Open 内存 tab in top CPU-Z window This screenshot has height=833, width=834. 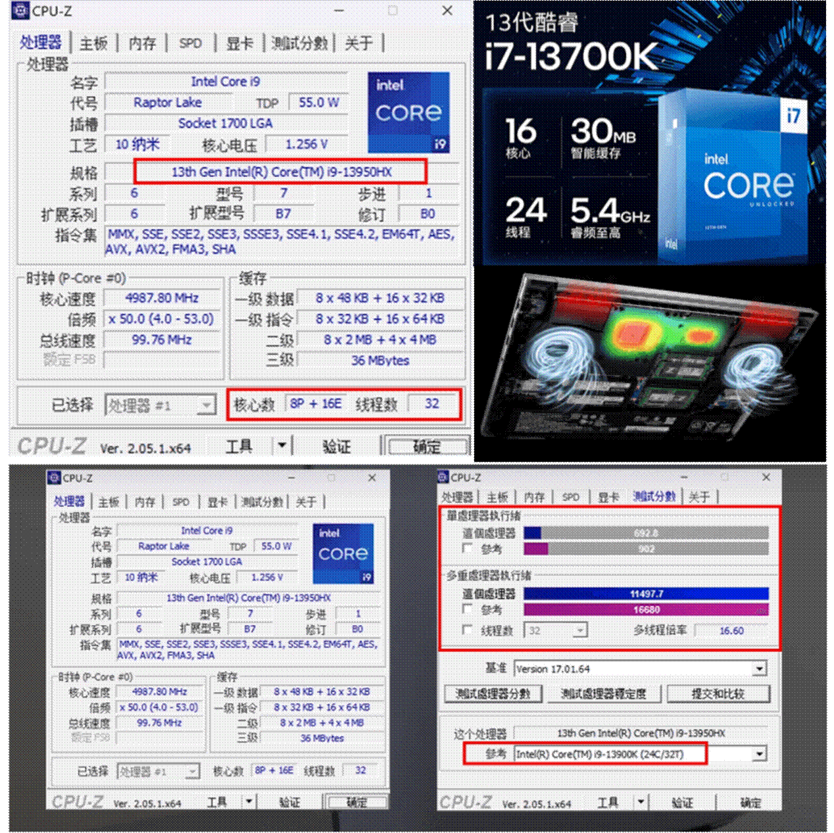tap(142, 43)
